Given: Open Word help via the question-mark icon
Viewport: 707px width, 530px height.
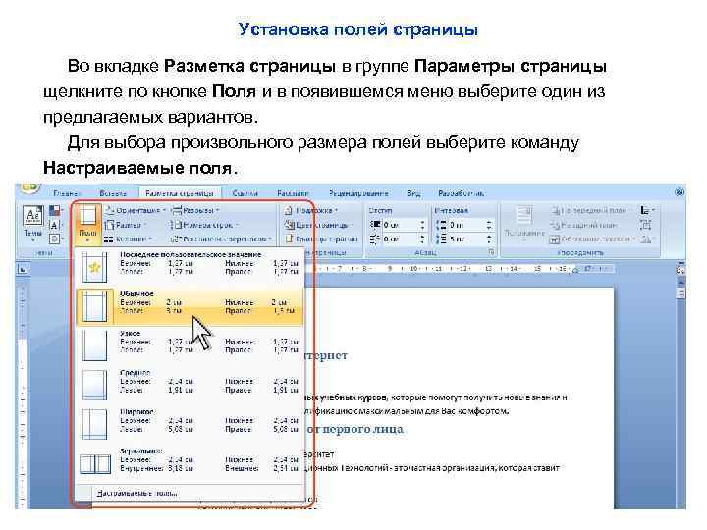Looking at the screenshot, I should (x=680, y=192).
